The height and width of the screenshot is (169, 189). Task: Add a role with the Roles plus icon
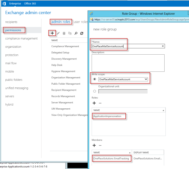(94, 103)
